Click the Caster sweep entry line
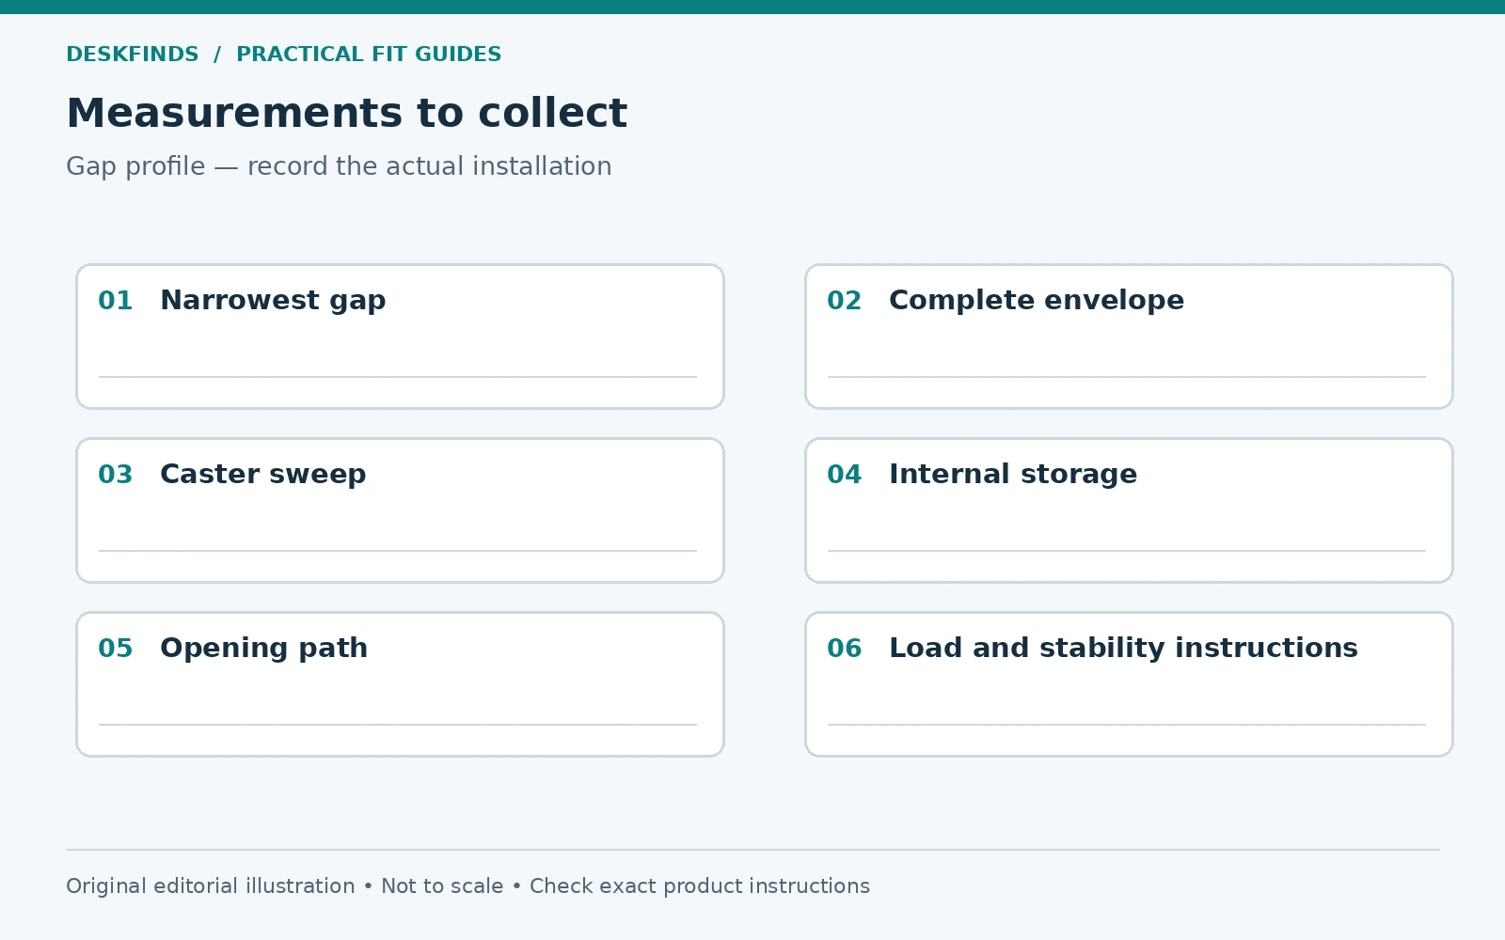The image size is (1505, 940). pos(398,551)
